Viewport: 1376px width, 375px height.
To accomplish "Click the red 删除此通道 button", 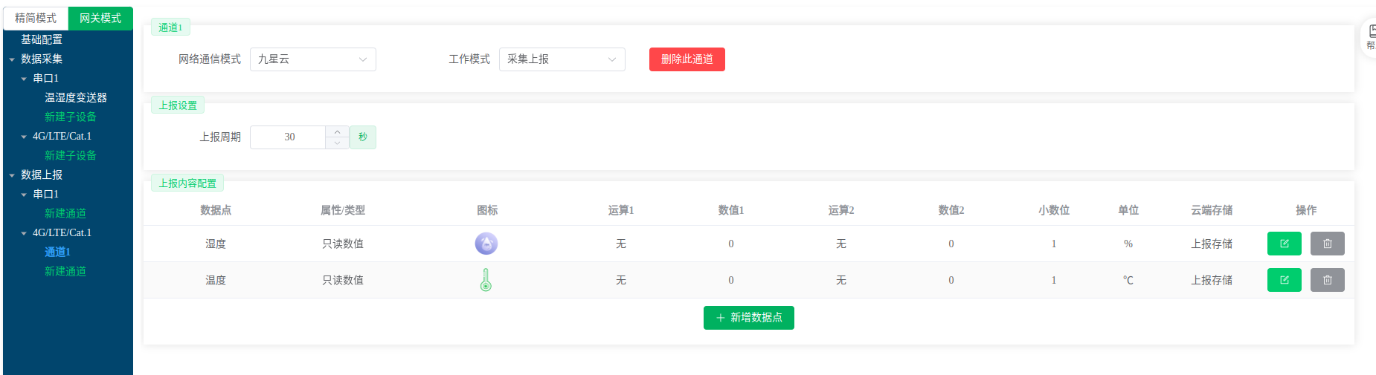I will tap(687, 59).
